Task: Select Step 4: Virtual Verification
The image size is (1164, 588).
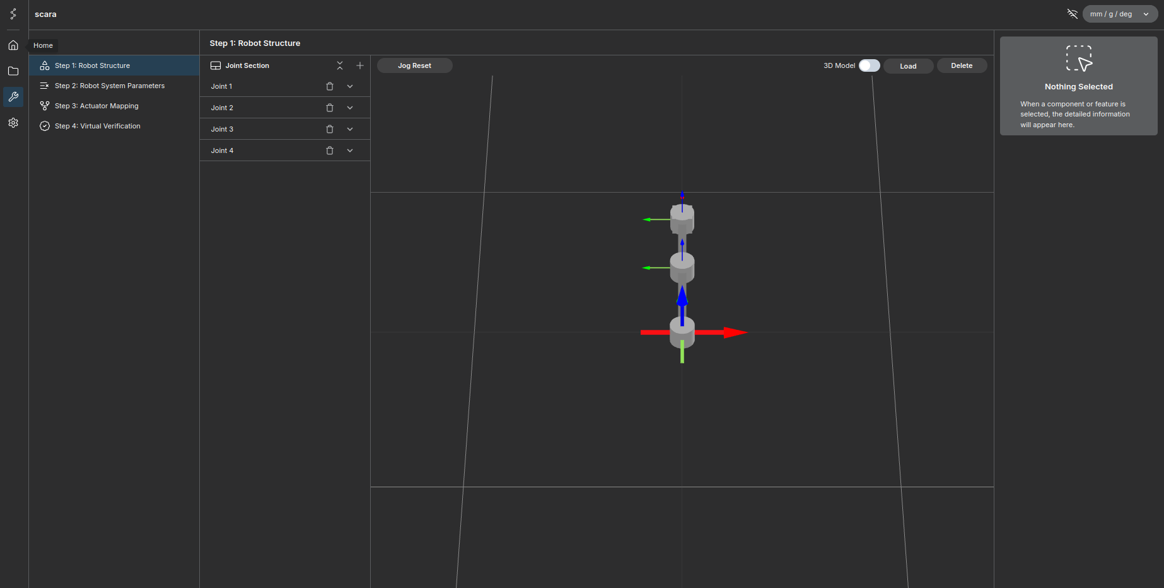Action: pyautogui.click(x=97, y=126)
